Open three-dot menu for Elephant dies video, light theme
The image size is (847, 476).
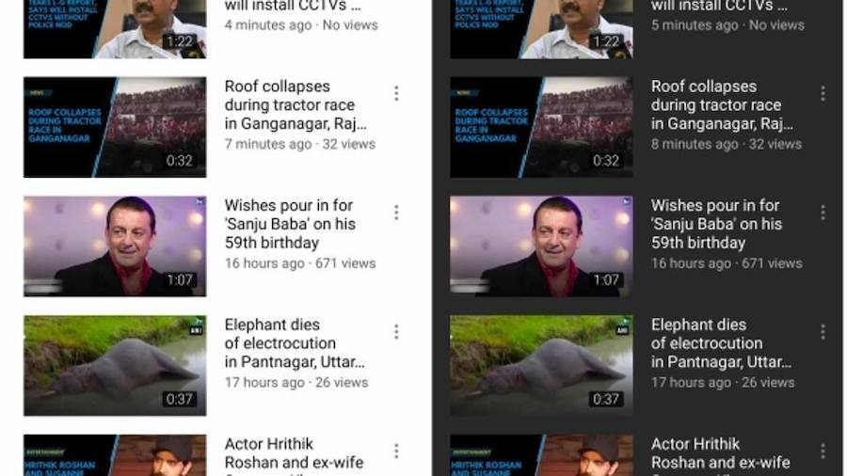[396, 331]
